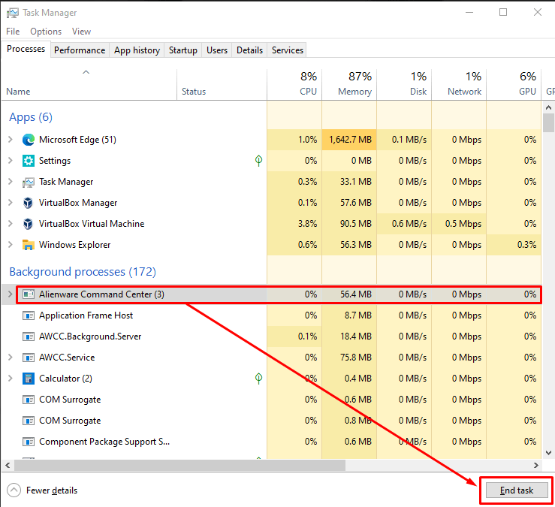The height and width of the screenshot is (507, 555).
Task: Click the horizontal scrollbar thumb
Action: (179, 465)
